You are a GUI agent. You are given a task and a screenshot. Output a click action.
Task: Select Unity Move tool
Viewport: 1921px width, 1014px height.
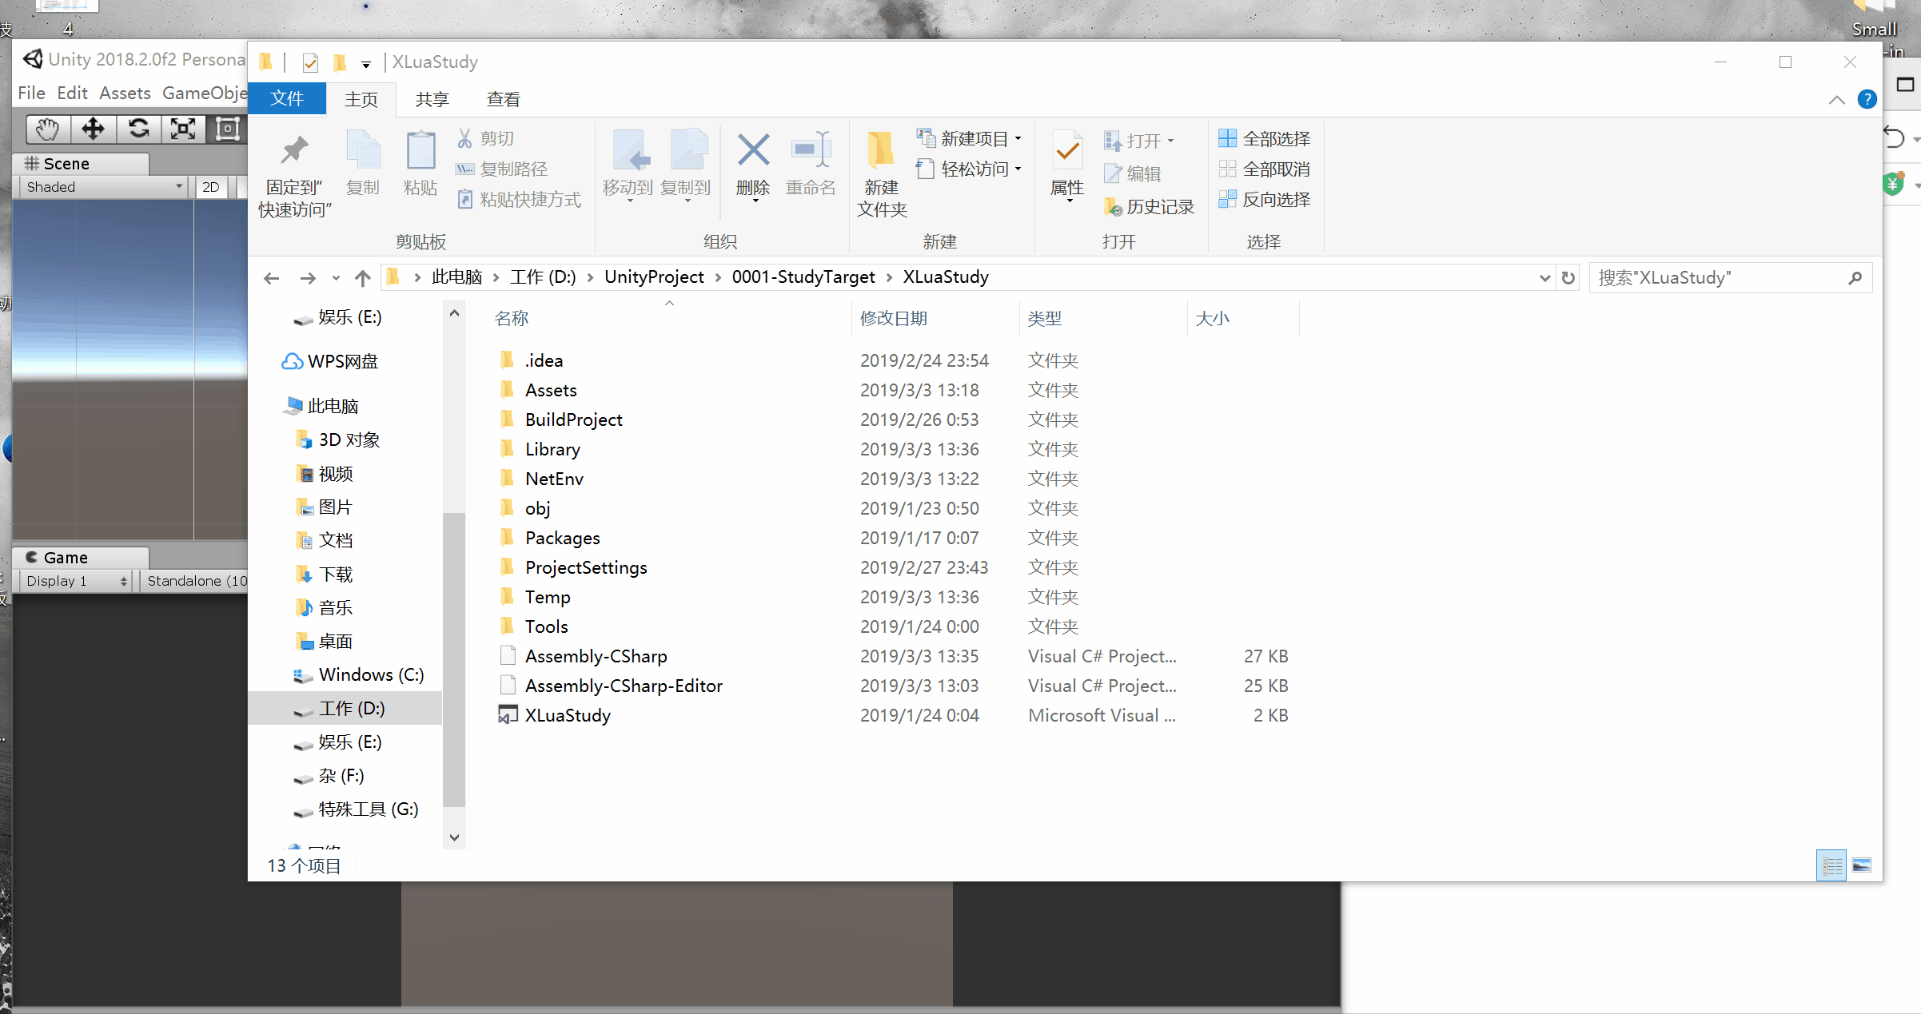click(x=93, y=129)
